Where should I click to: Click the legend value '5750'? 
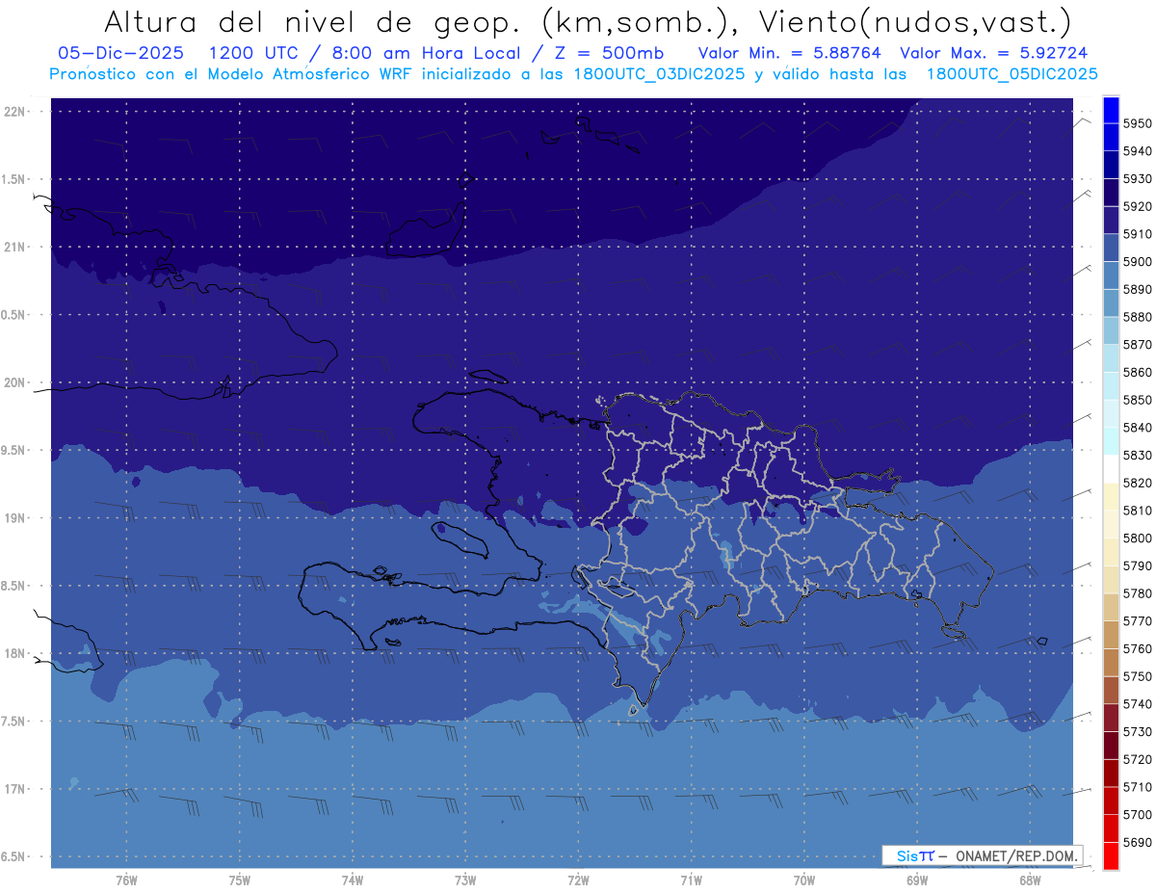tap(1138, 676)
